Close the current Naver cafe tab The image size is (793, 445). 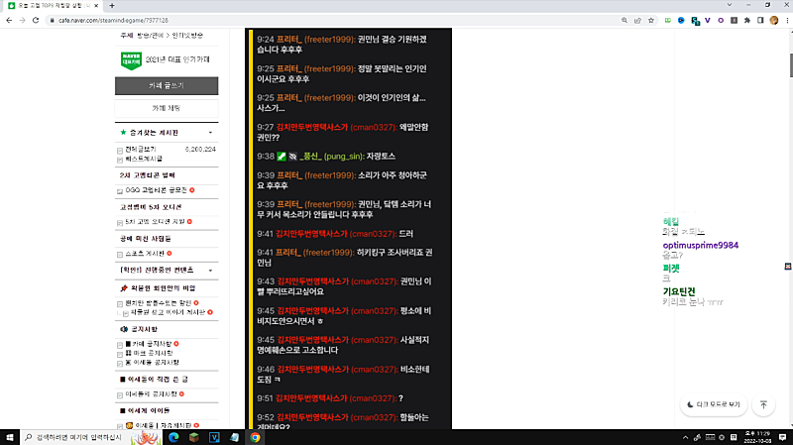coord(96,6)
